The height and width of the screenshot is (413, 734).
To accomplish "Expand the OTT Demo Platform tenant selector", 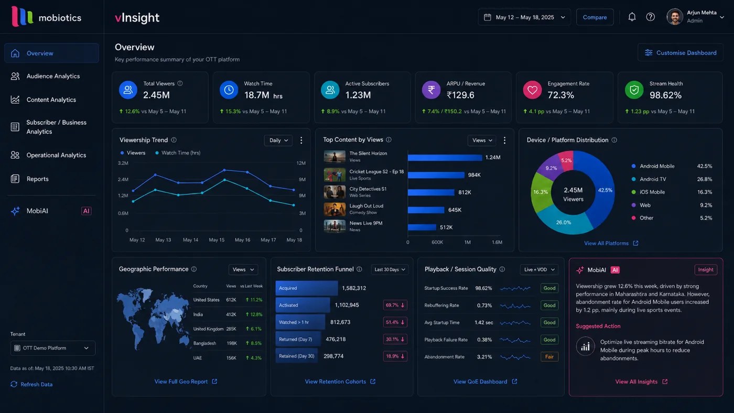I will (x=53, y=348).
